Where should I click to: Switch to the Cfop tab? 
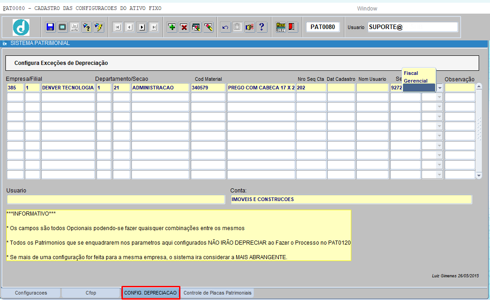point(91,293)
